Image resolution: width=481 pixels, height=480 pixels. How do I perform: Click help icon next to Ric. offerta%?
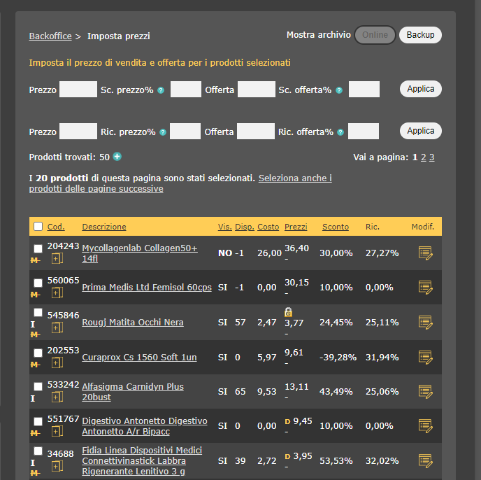[x=340, y=132]
